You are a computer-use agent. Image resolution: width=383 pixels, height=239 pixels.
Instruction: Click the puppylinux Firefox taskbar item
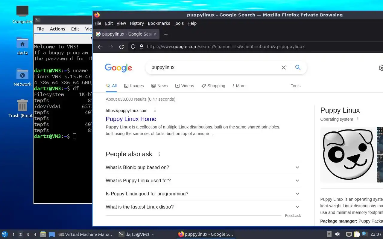pyautogui.click(x=206, y=235)
